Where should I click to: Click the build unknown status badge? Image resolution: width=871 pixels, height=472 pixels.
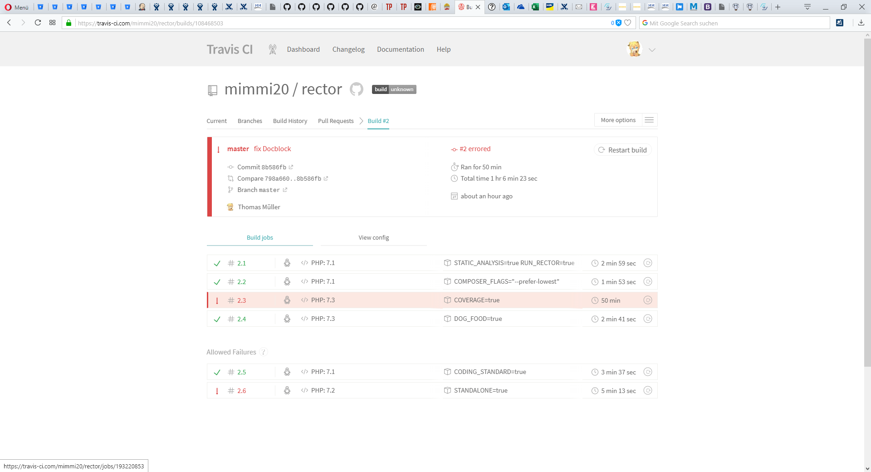click(x=394, y=89)
